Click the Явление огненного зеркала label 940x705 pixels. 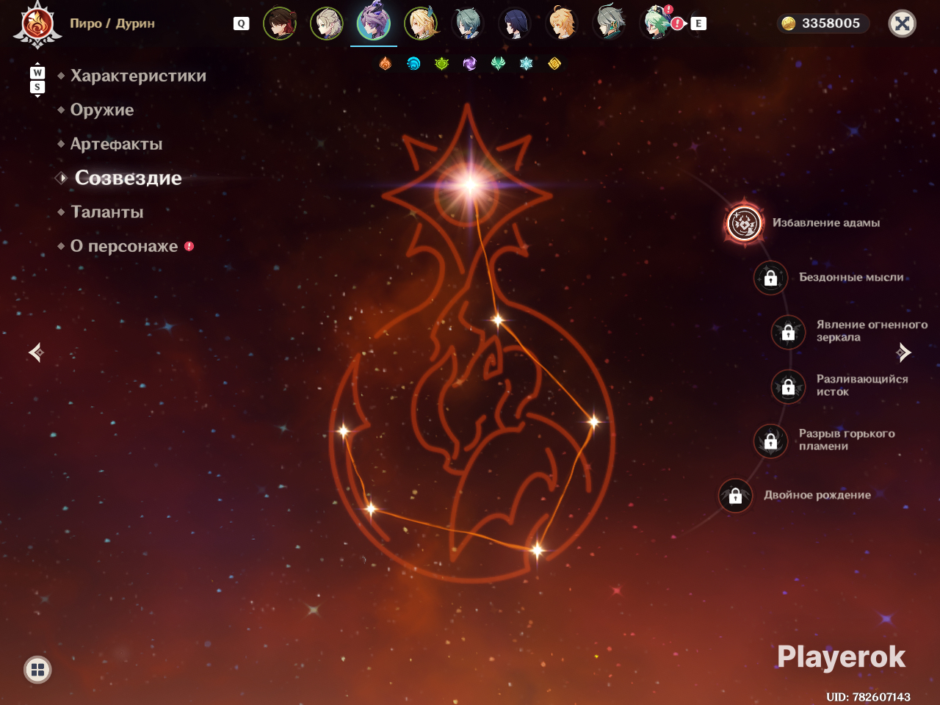(x=872, y=331)
